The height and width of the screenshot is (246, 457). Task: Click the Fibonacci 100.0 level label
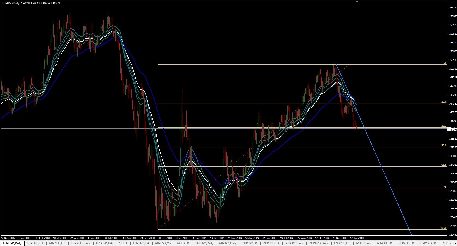tap(443, 228)
